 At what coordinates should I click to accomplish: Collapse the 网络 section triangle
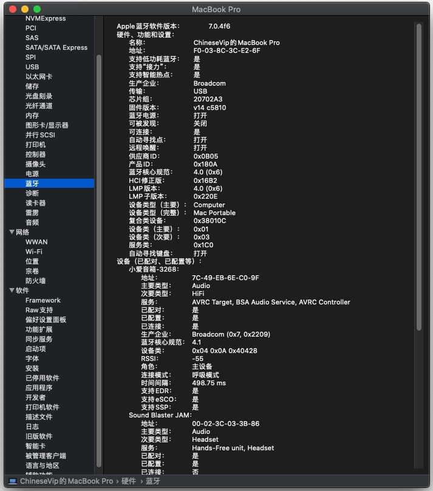pos(12,232)
